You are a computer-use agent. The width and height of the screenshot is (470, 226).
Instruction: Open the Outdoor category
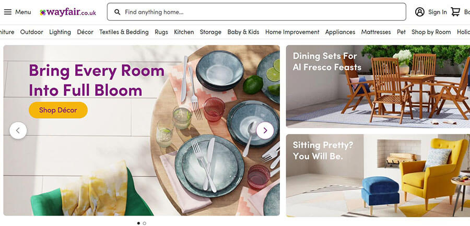tap(32, 32)
